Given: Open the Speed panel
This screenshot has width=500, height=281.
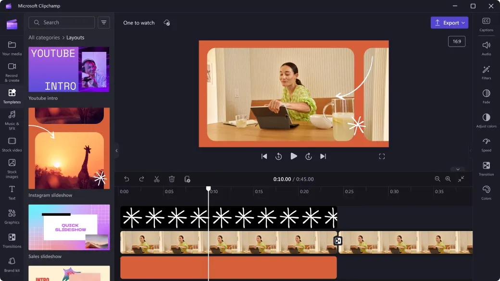Looking at the screenshot, I should pyautogui.click(x=486, y=144).
